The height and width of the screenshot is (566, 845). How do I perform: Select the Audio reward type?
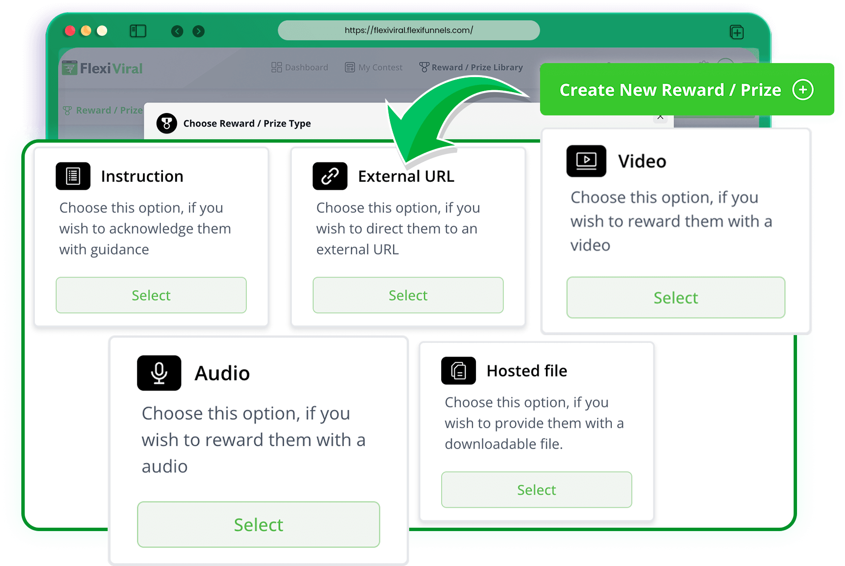click(258, 525)
